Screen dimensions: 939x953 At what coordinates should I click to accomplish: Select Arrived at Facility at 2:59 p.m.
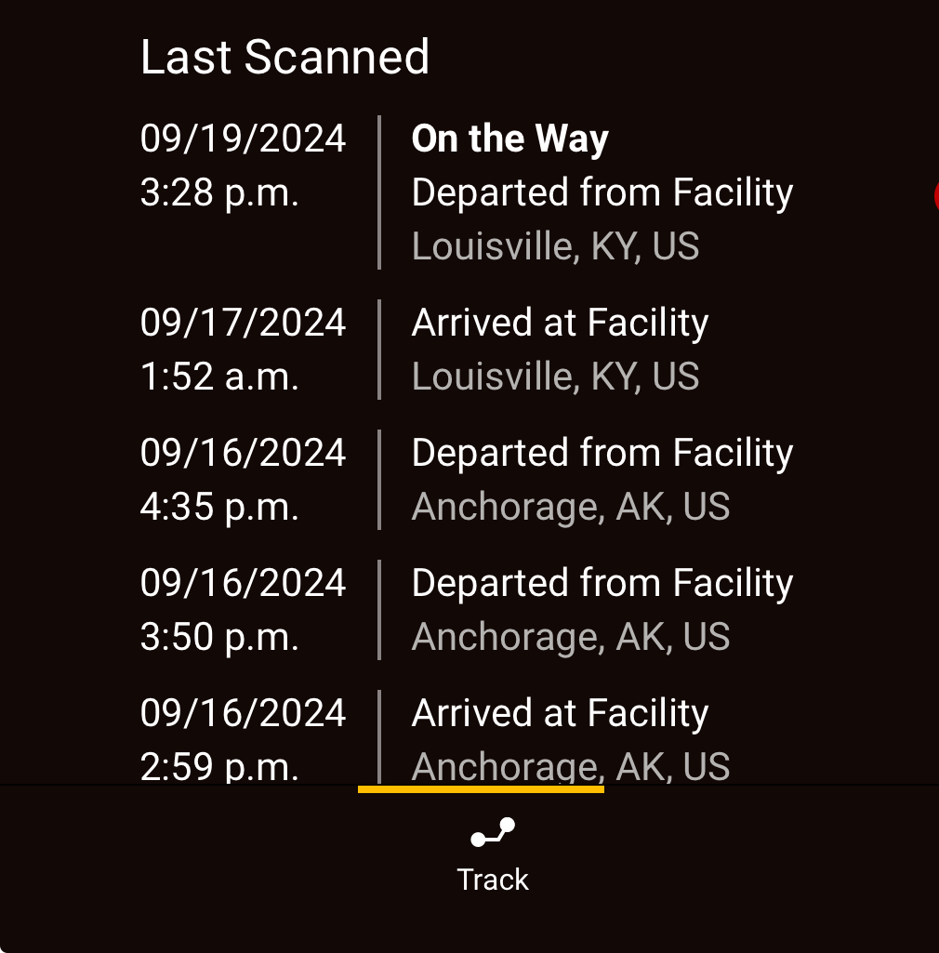pos(560,713)
